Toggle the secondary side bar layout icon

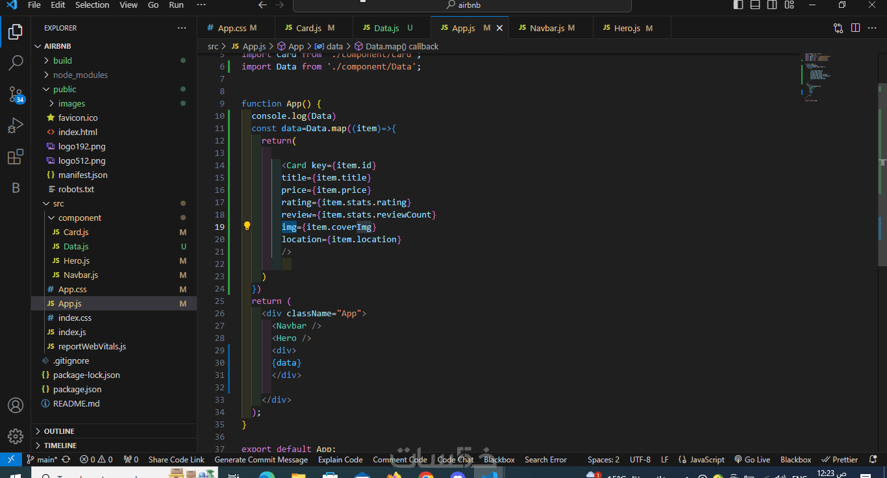coord(772,5)
